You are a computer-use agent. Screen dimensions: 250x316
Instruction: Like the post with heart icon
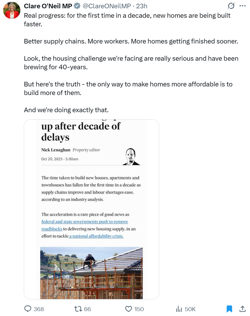129,309
